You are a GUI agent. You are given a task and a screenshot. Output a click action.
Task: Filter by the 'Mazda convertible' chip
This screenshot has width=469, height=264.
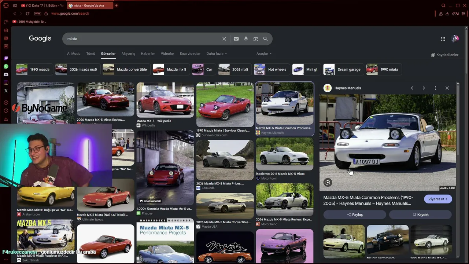tap(126, 69)
